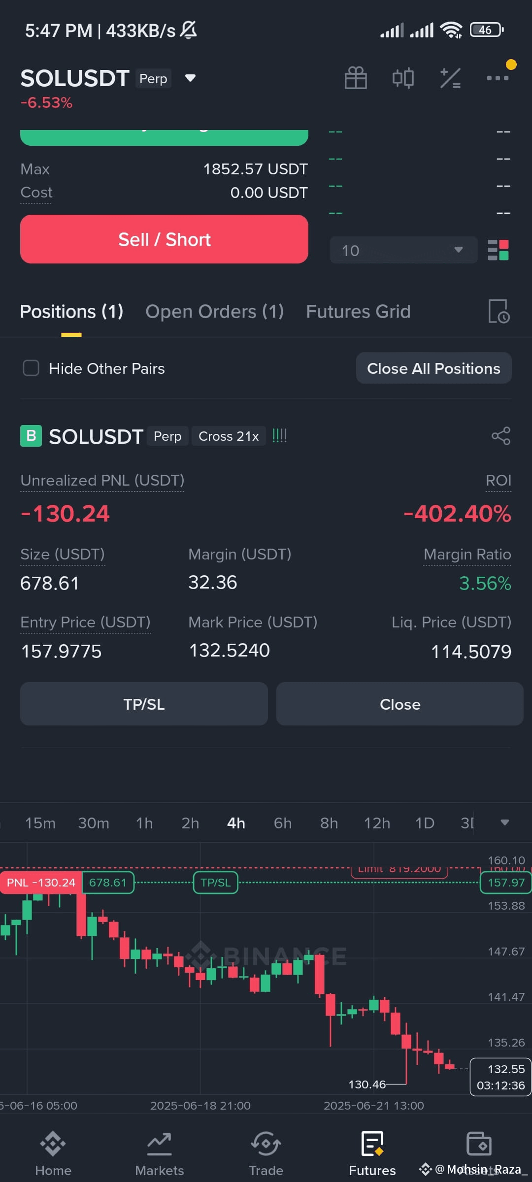Open the Markets navigation icon
This screenshot has height=1182, width=532.
160,1144
